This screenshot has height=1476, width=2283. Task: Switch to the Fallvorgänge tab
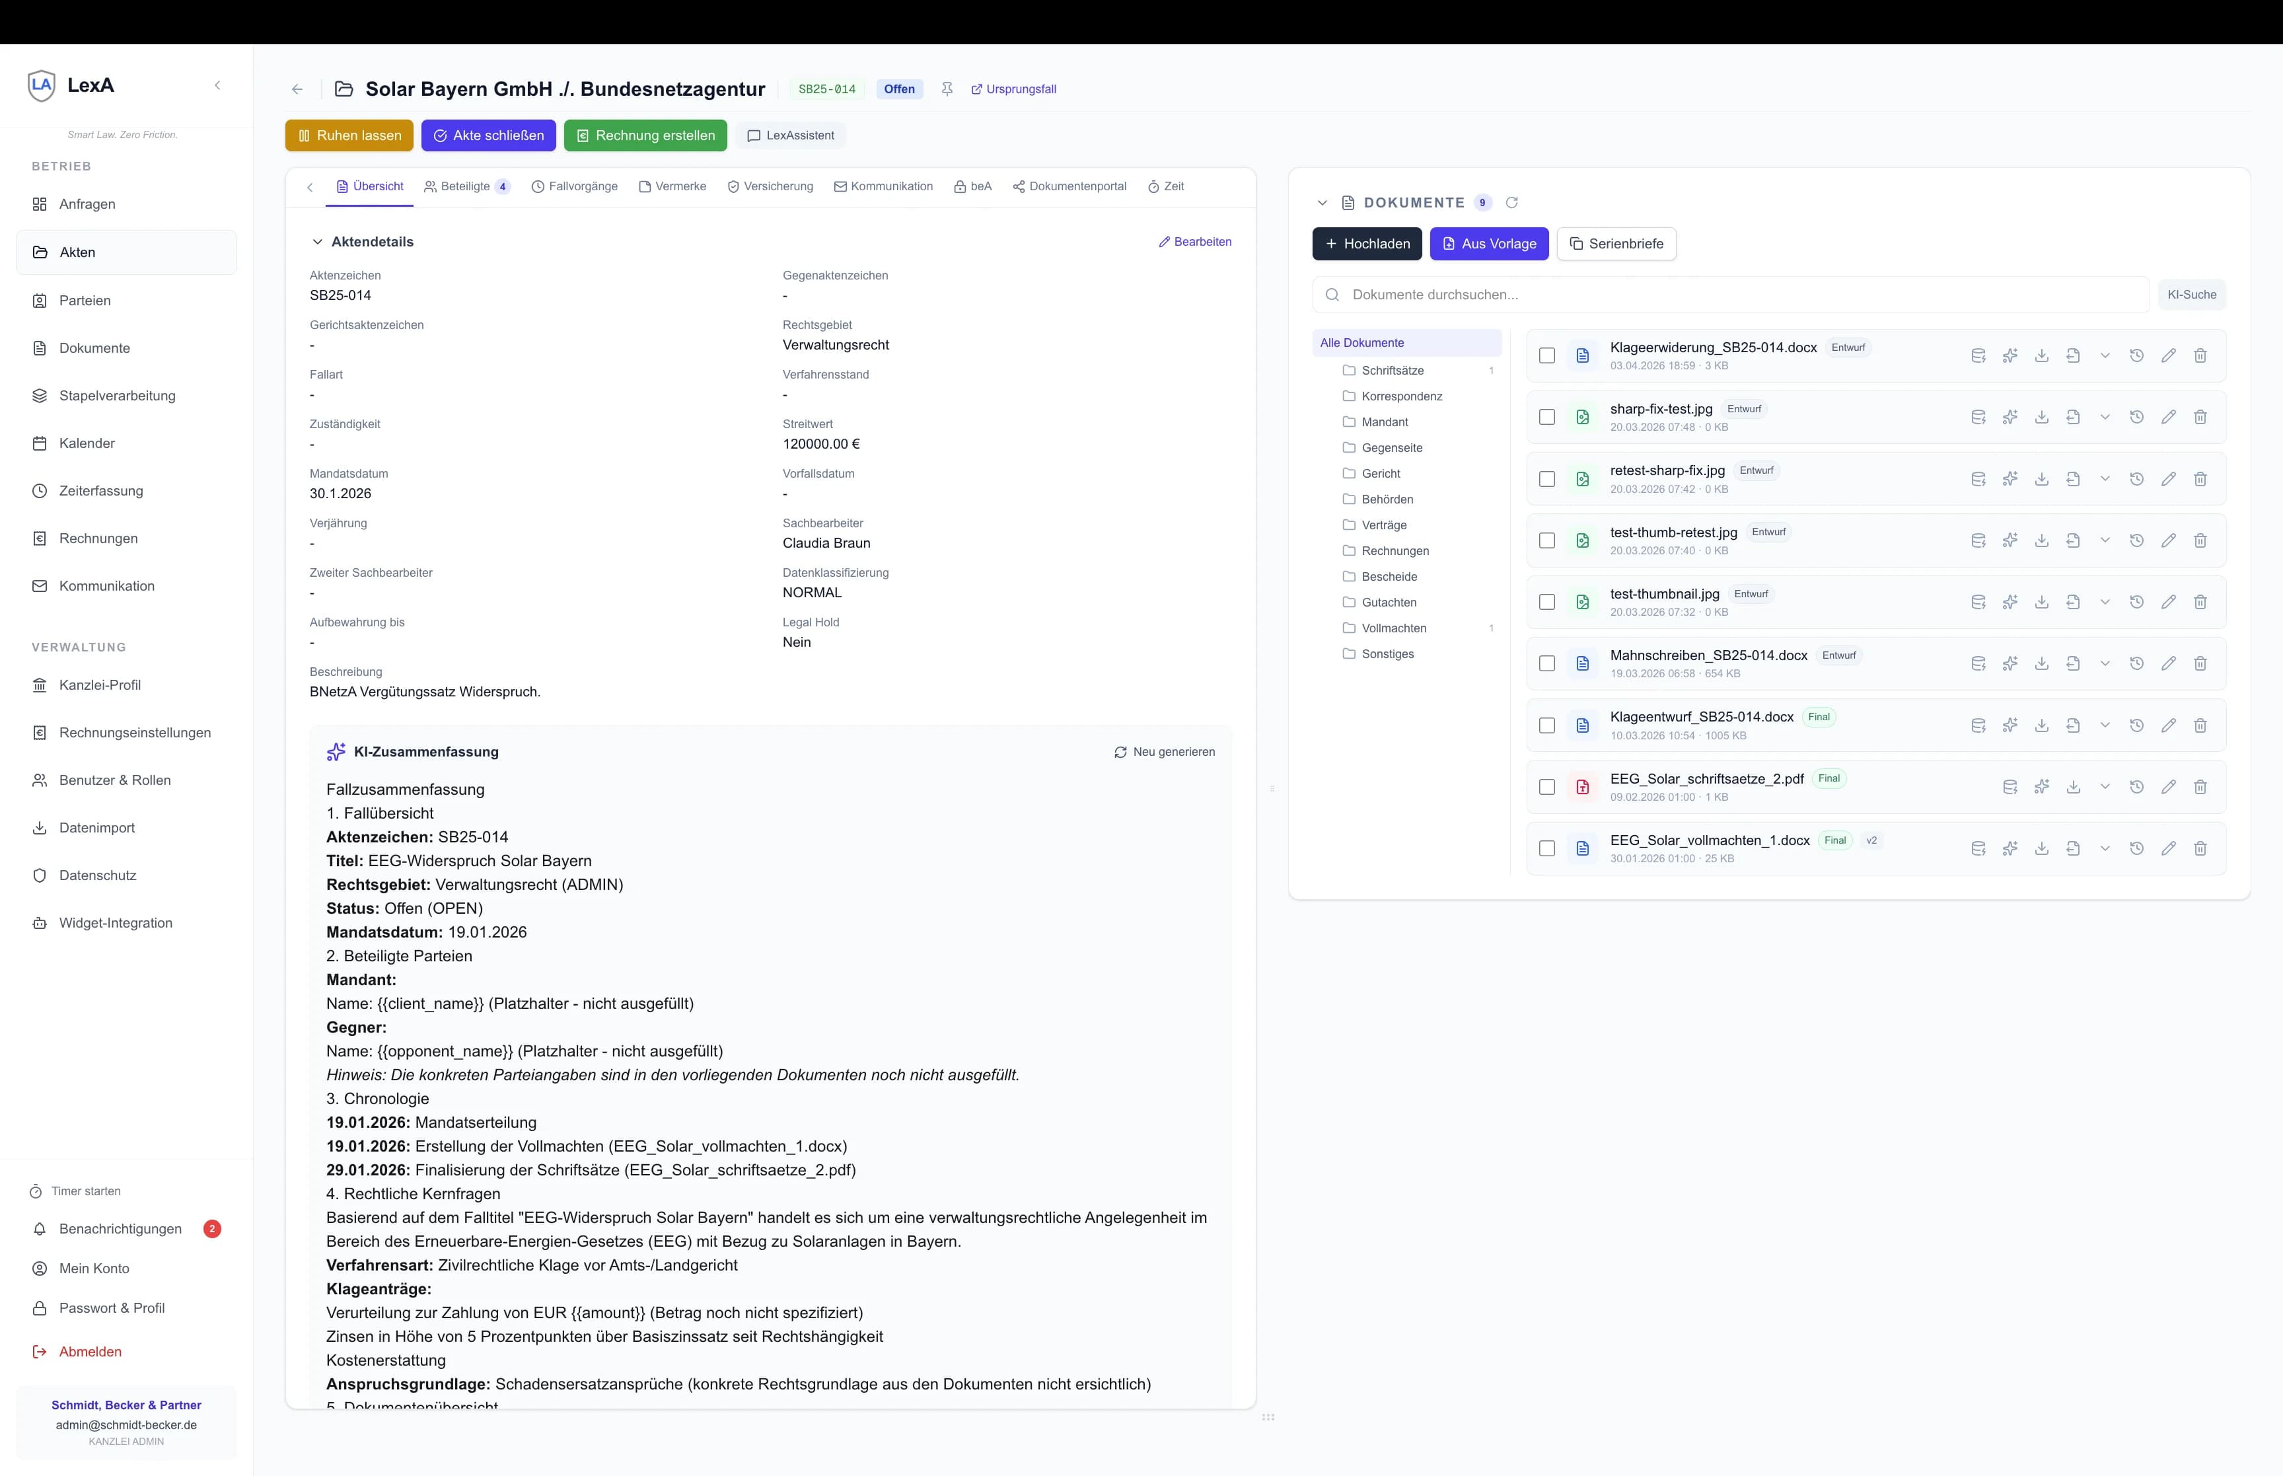click(575, 187)
